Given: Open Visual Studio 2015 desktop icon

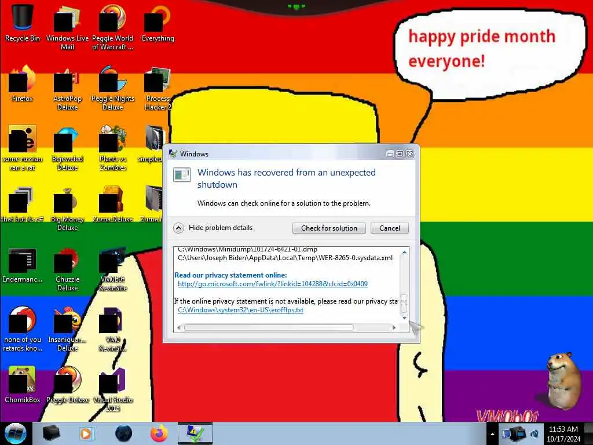Looking at the screenshot, I should (113, 389).
